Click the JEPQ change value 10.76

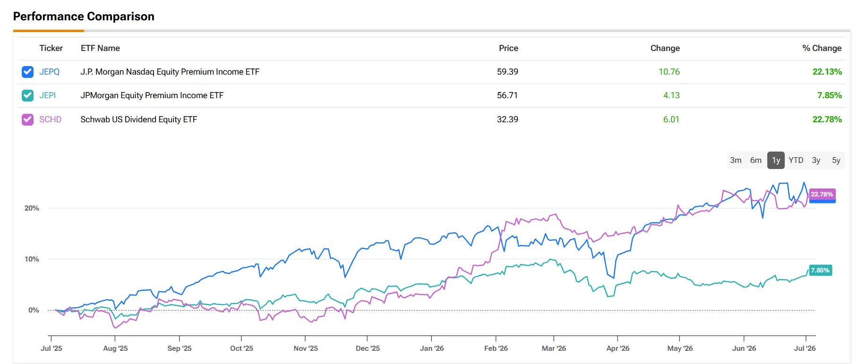(669, 72)
